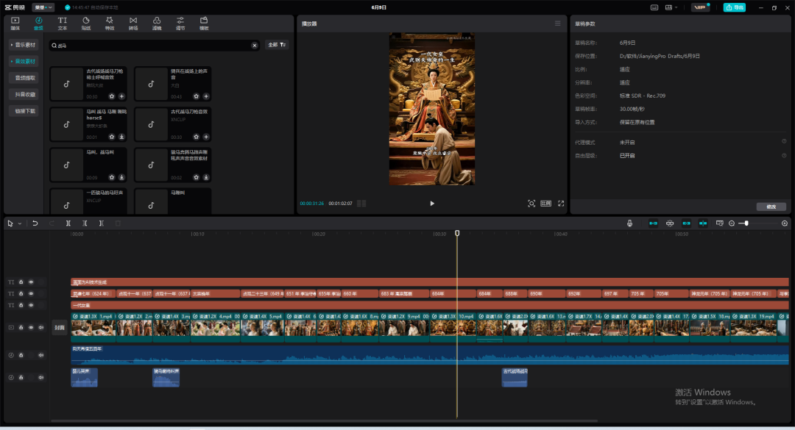Open the 抖音收藏 favorites section
The height and width of the screenshot is (430, 795).
coord(24,94)
